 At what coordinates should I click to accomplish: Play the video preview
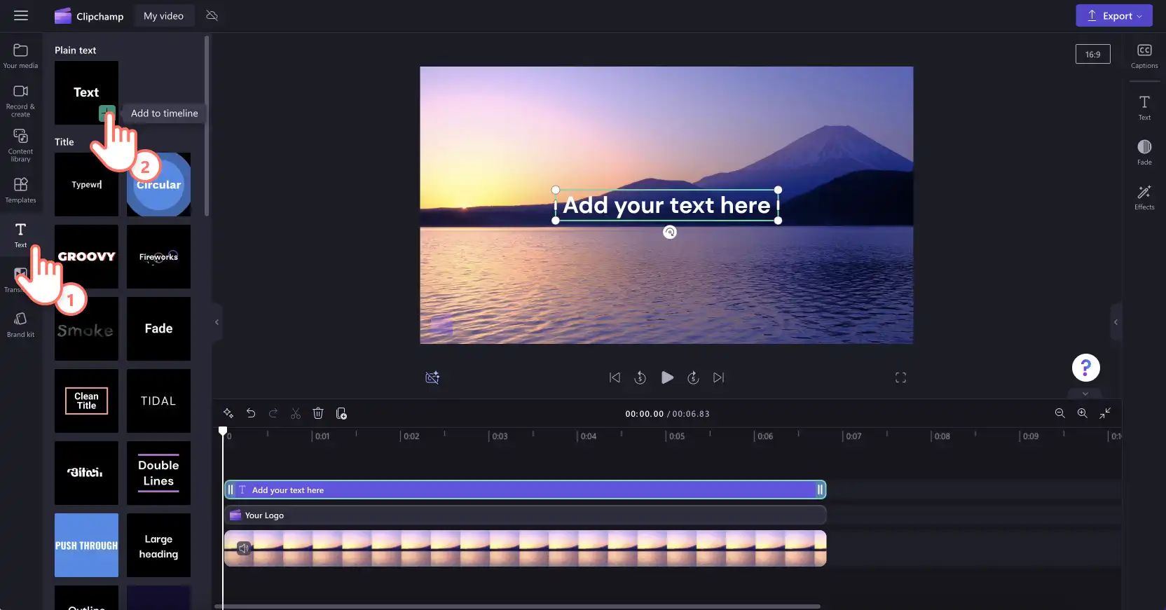tap(667, 377)
